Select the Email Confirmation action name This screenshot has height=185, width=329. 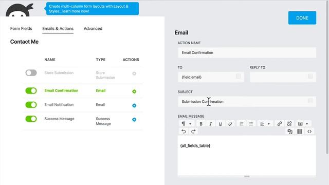click(x=61, y=90)
